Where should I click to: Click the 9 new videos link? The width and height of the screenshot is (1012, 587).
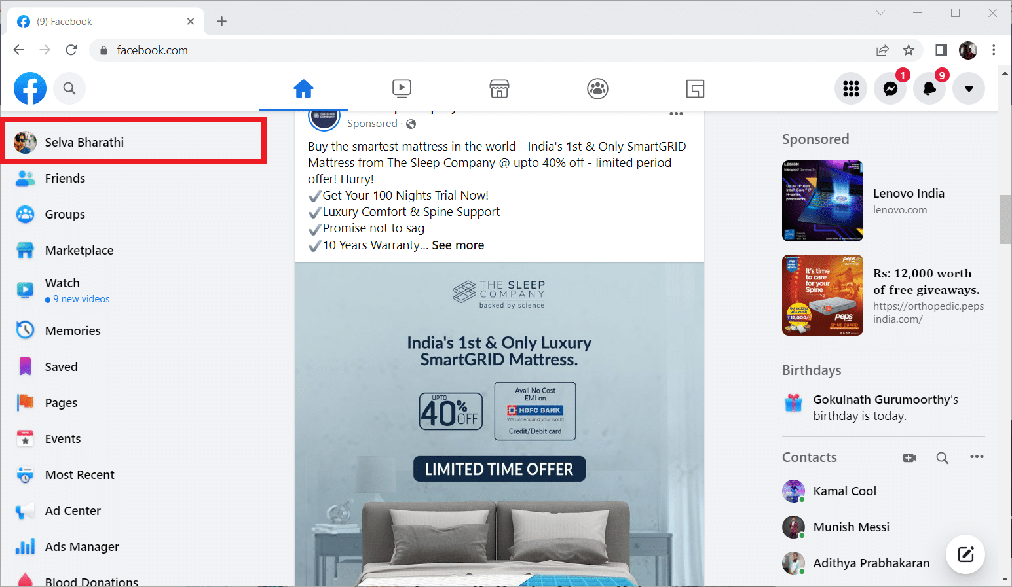[81, 299]
